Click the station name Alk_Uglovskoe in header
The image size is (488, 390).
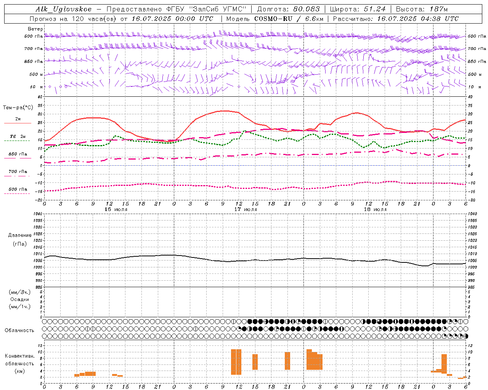[x=64, y=9]
